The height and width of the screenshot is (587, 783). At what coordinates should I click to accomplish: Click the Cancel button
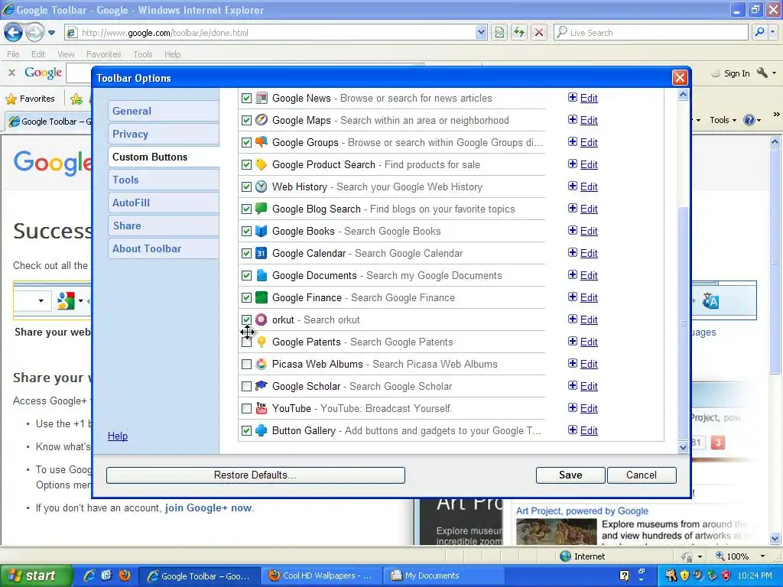pos(642,475)
